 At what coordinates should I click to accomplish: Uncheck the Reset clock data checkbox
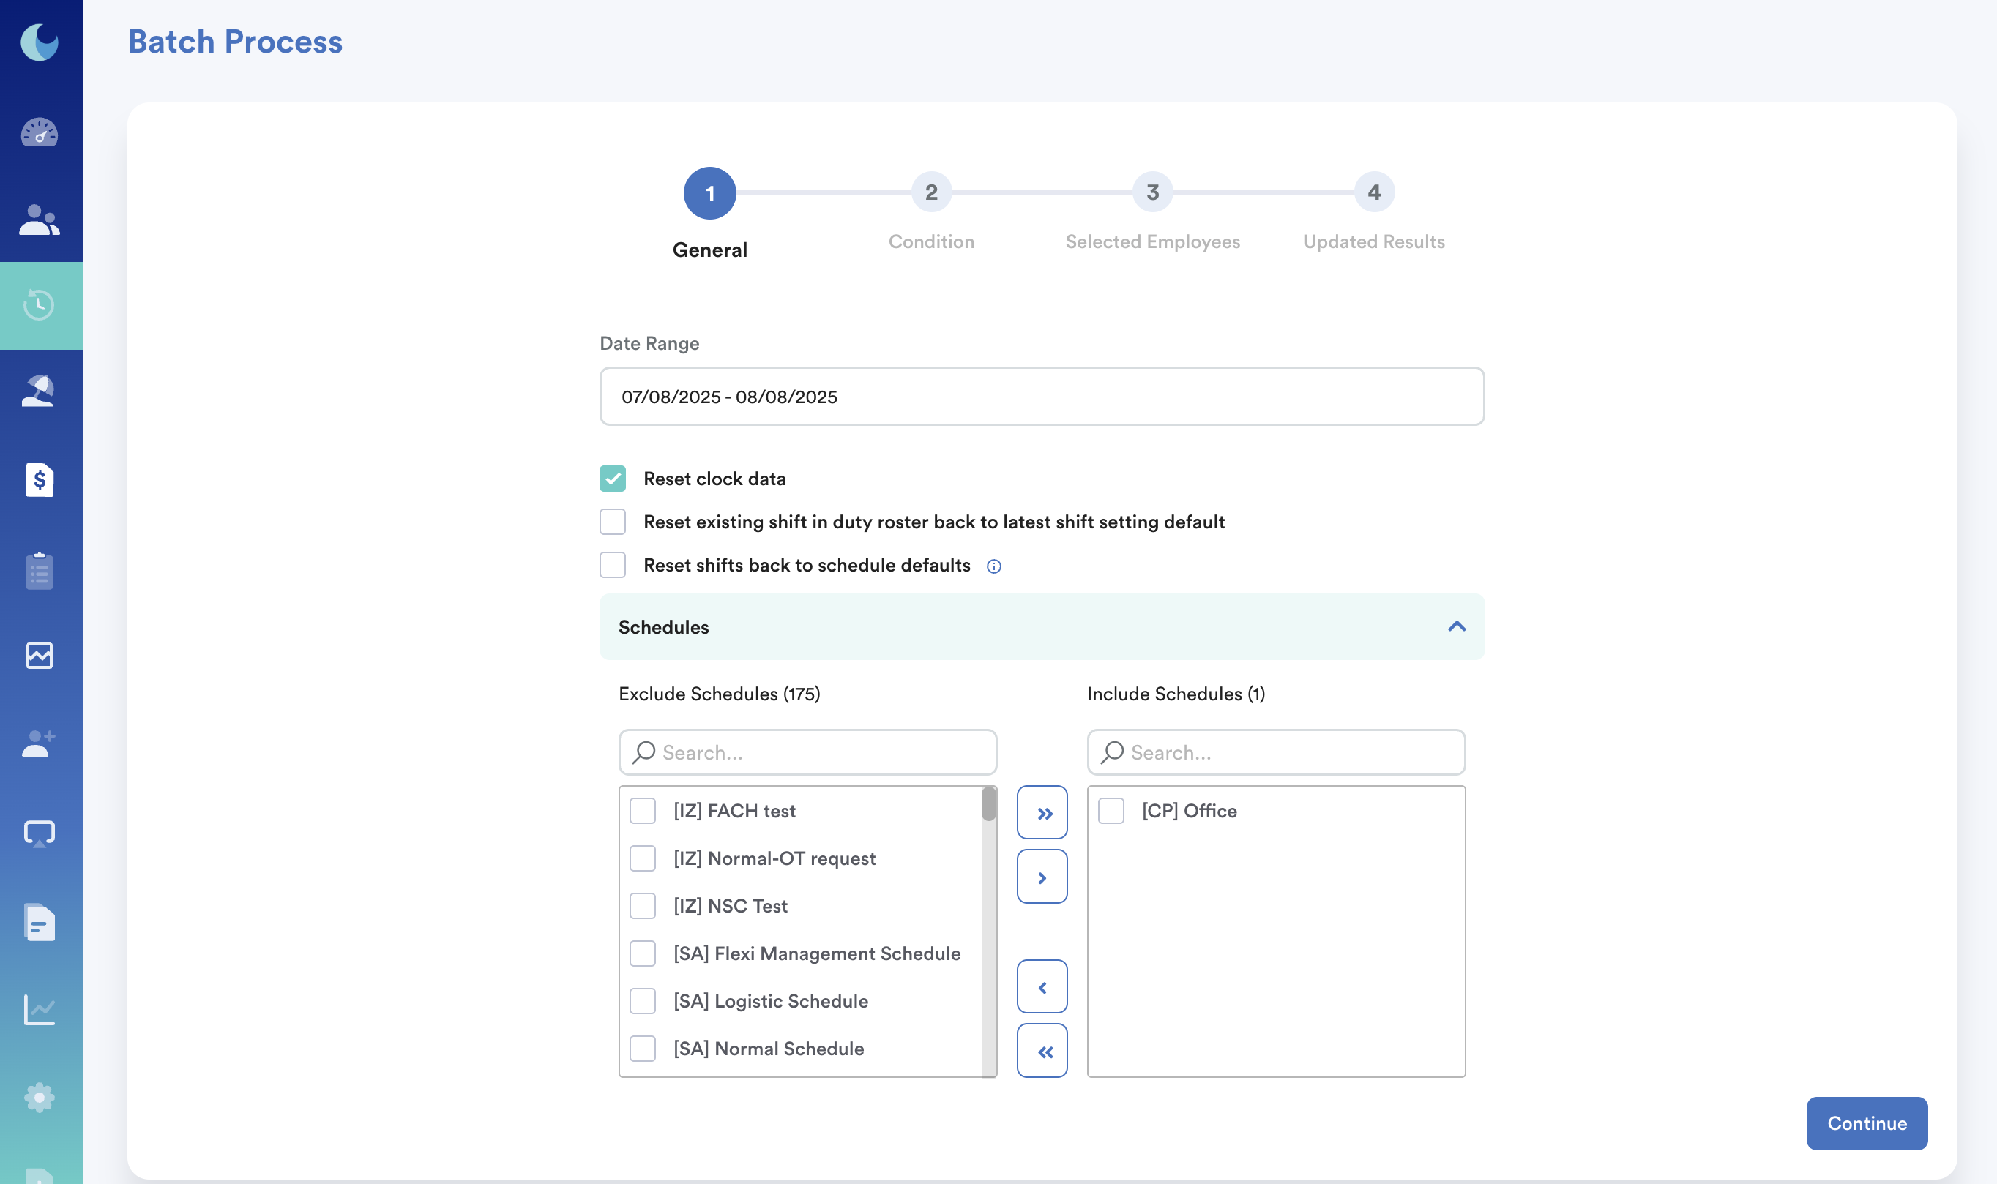[613, 479]
